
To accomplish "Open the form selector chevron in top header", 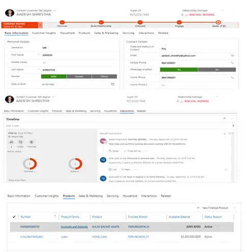I will 54,11.
